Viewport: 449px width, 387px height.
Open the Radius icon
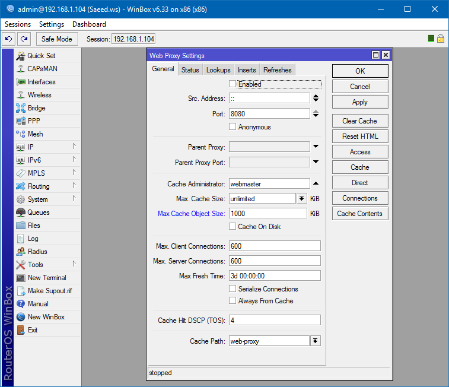pos(21,252)
